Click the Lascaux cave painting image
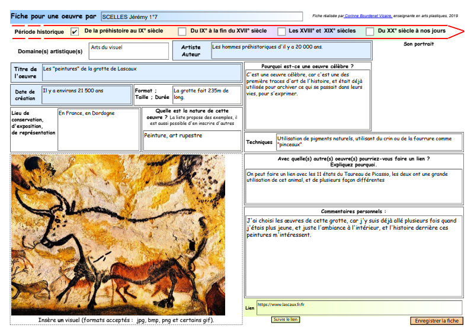 click(x=118, y=235)
